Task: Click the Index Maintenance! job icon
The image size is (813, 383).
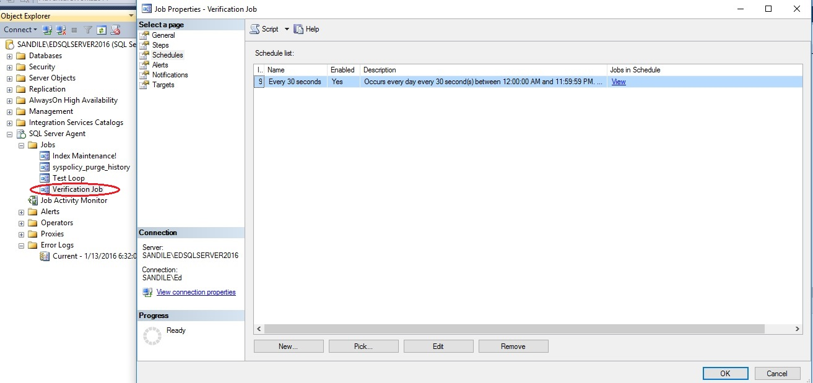Action: (45, 156)
